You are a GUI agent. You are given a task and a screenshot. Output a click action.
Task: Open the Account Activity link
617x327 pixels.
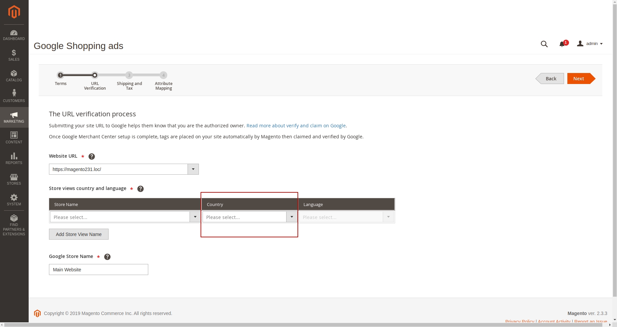click(554, 322)
